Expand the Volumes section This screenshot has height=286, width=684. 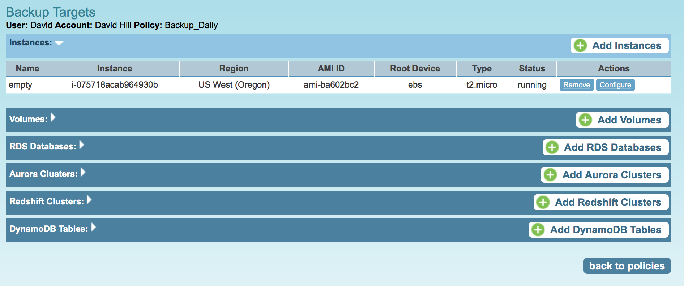click(53, 117)
